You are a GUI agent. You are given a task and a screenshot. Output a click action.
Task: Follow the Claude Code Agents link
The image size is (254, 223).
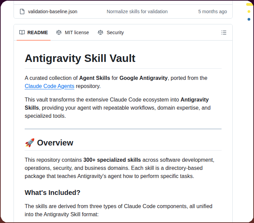pos(49,86)
